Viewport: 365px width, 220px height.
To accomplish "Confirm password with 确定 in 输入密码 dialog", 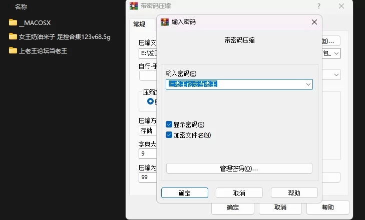I will tap(184, 193).
